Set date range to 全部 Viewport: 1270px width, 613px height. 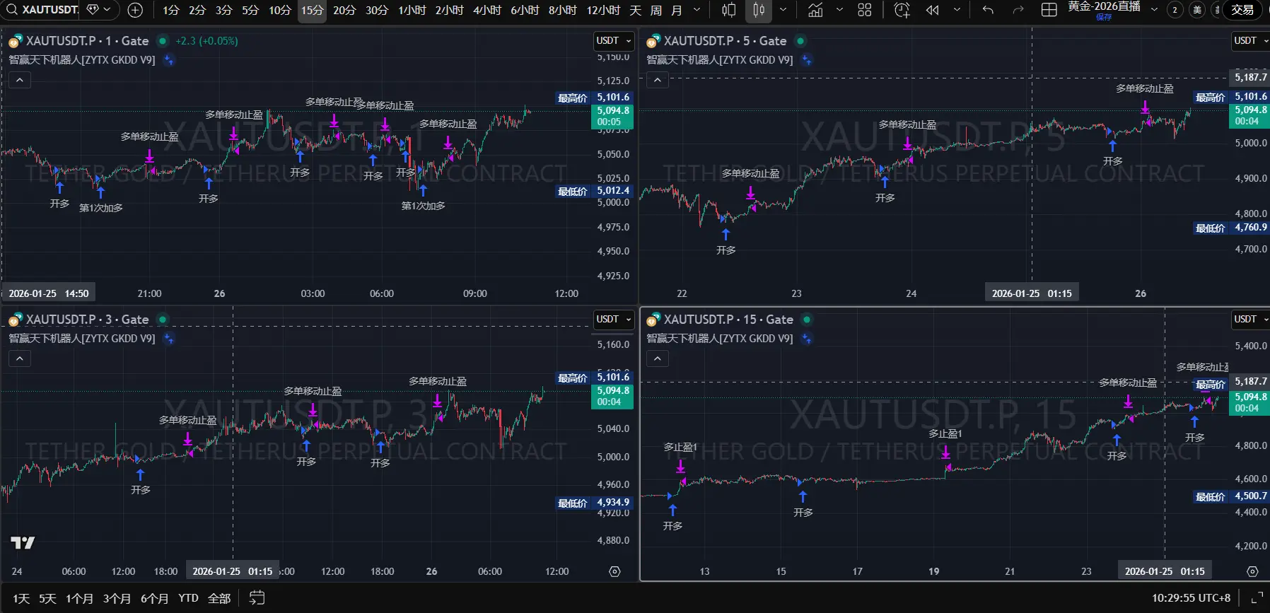219,598
